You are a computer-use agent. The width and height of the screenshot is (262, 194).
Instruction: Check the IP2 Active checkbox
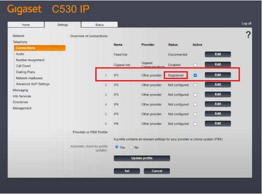[x=195, y=85]
